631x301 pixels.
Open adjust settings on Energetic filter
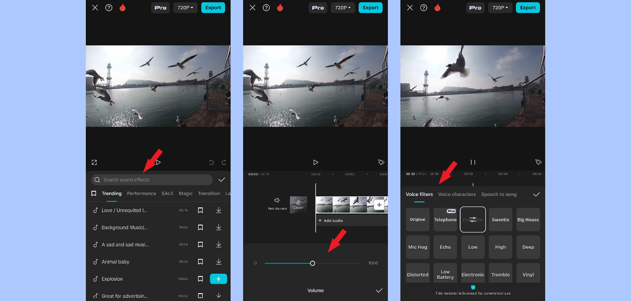click(473, 220)
